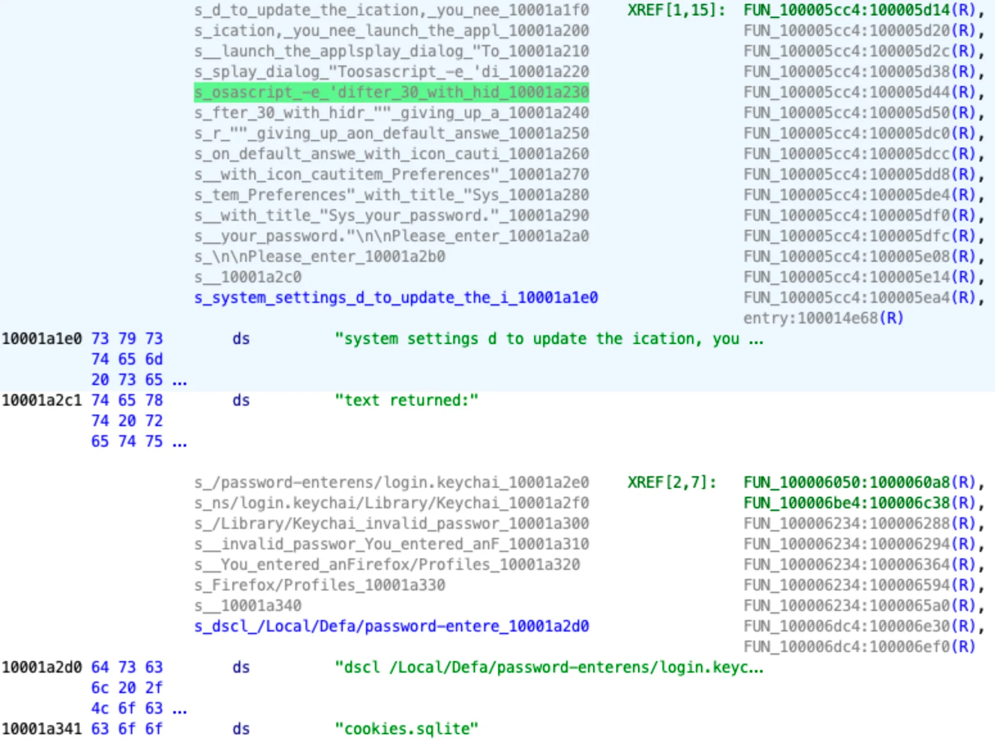Follow XREF FUN_100005cc4:100005dfc(R)
Image resolution: width=995 pixels, height=740 pixels.
[860, 236]
